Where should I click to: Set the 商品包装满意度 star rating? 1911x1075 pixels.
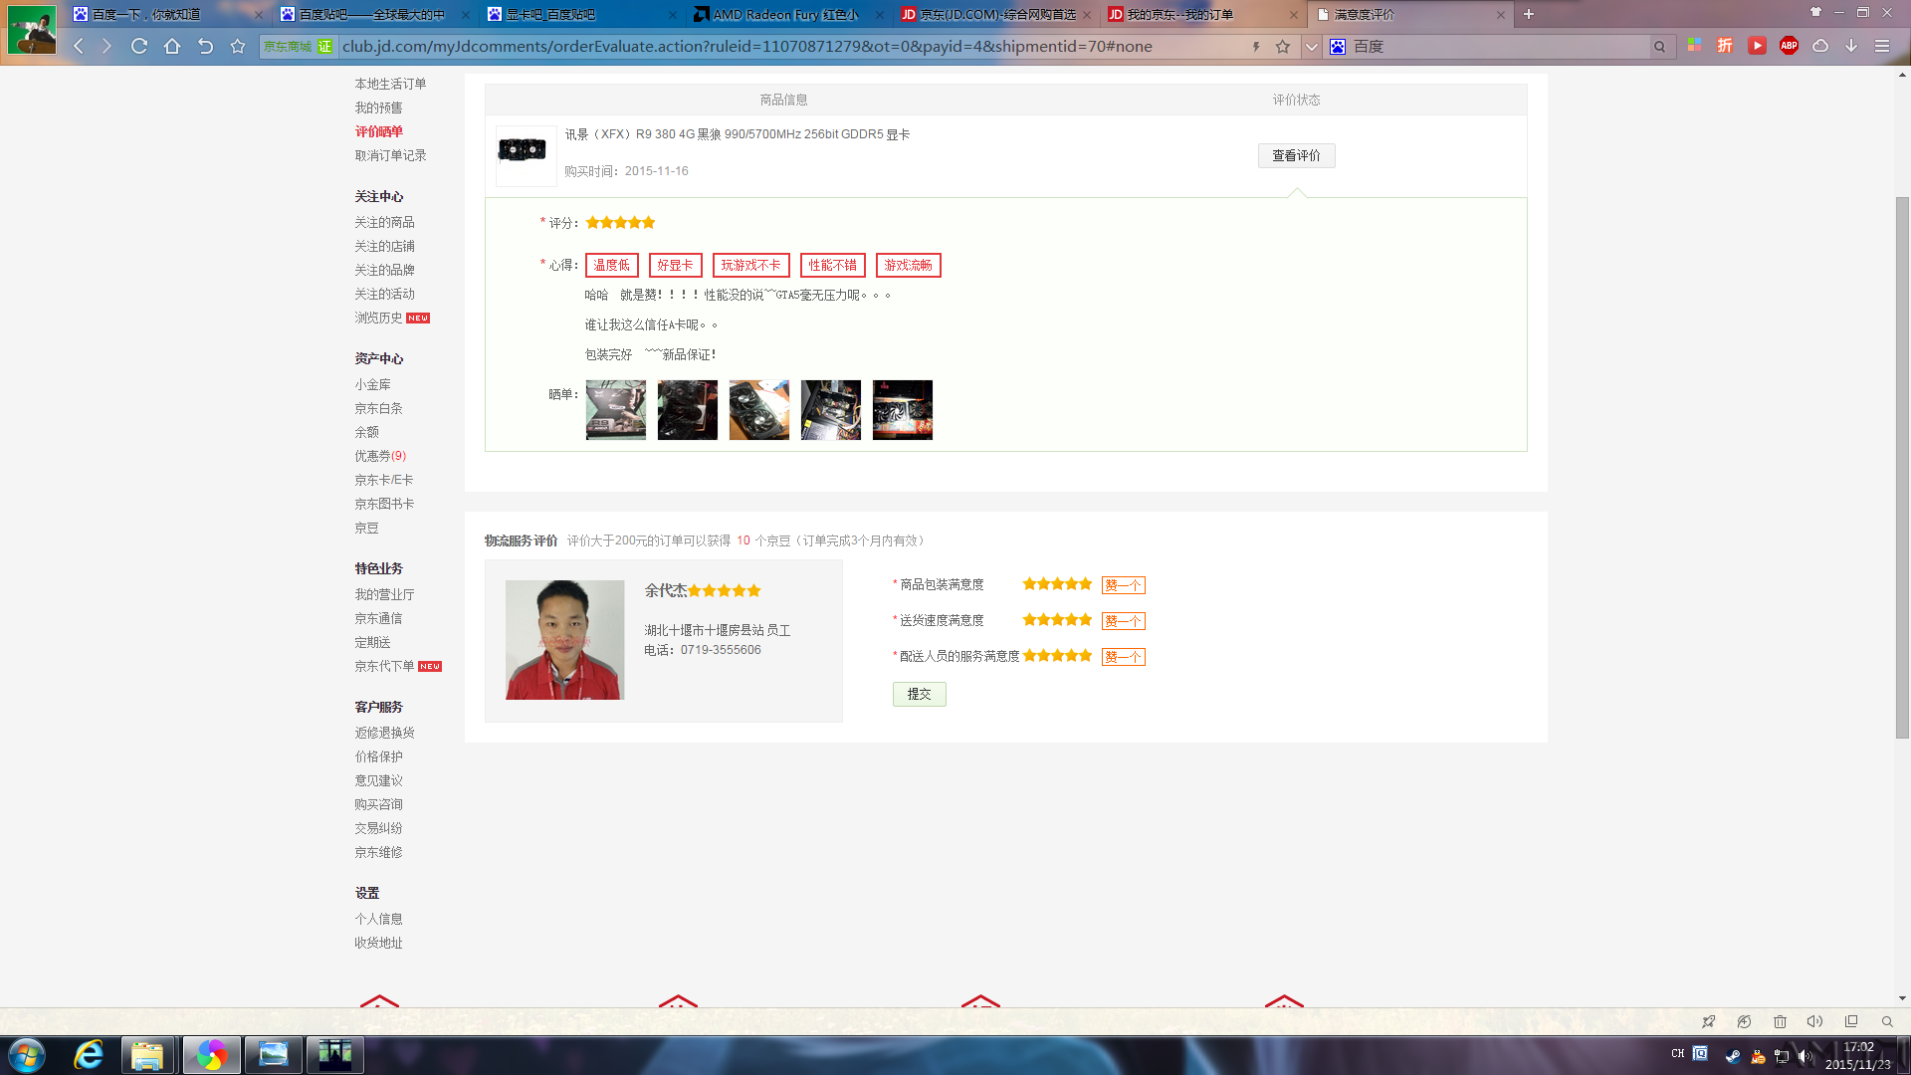point(1057,584)
